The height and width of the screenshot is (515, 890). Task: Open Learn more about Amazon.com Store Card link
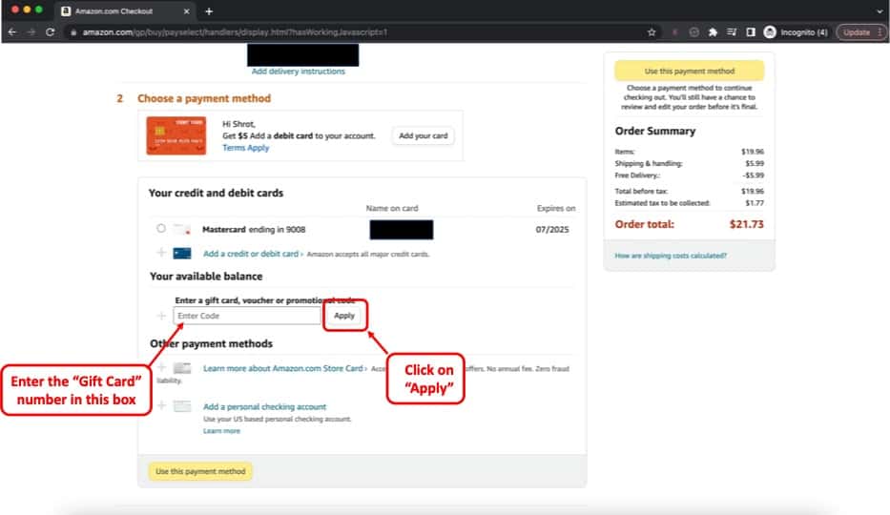pos(282,368)
